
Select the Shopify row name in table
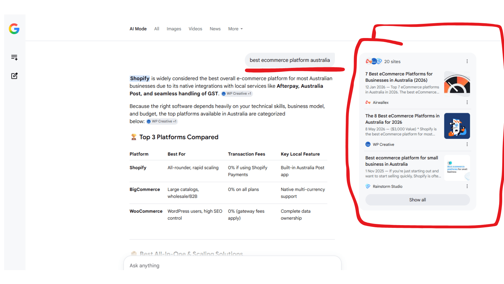click(138, 168)
